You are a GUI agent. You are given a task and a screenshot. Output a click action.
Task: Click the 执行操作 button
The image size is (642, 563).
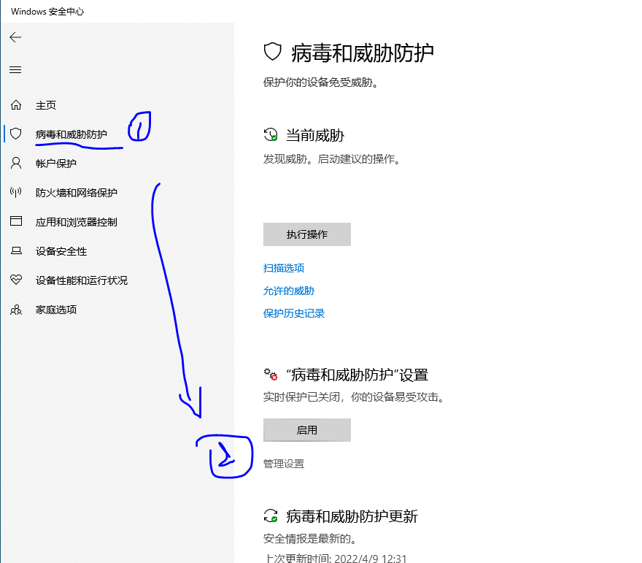pyautogui.click(x=307, y=234)
